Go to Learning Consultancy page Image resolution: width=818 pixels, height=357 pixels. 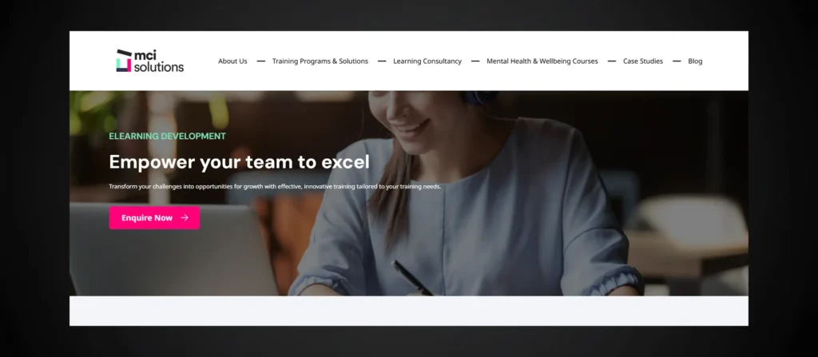(427, 61)
